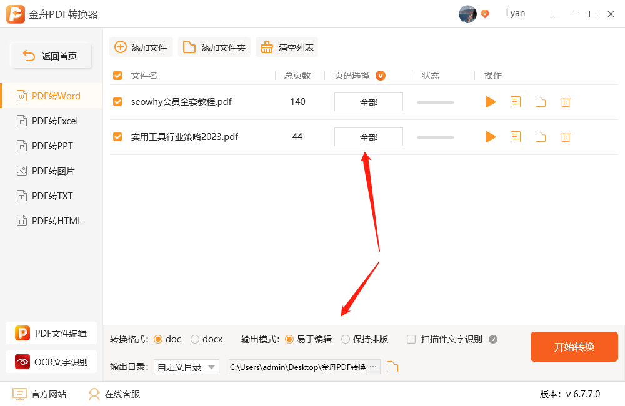Click the 添加文件 button
Viewport: 625px width, 406px height.
tap(141, 47)
